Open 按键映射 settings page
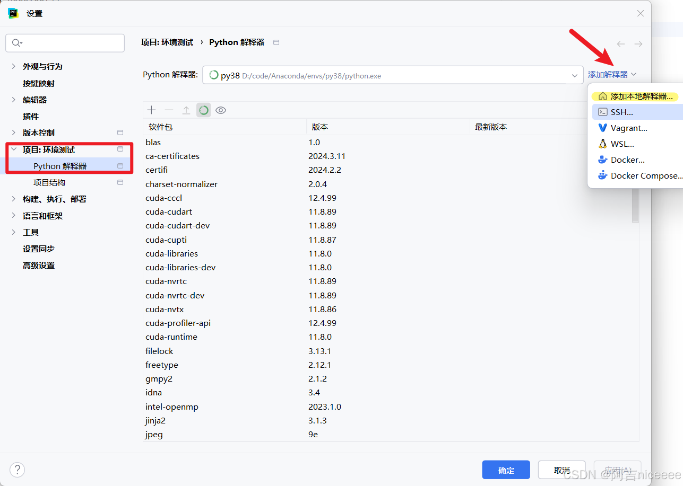The height and width of the screenshot is (486, 683). [39, 83]
